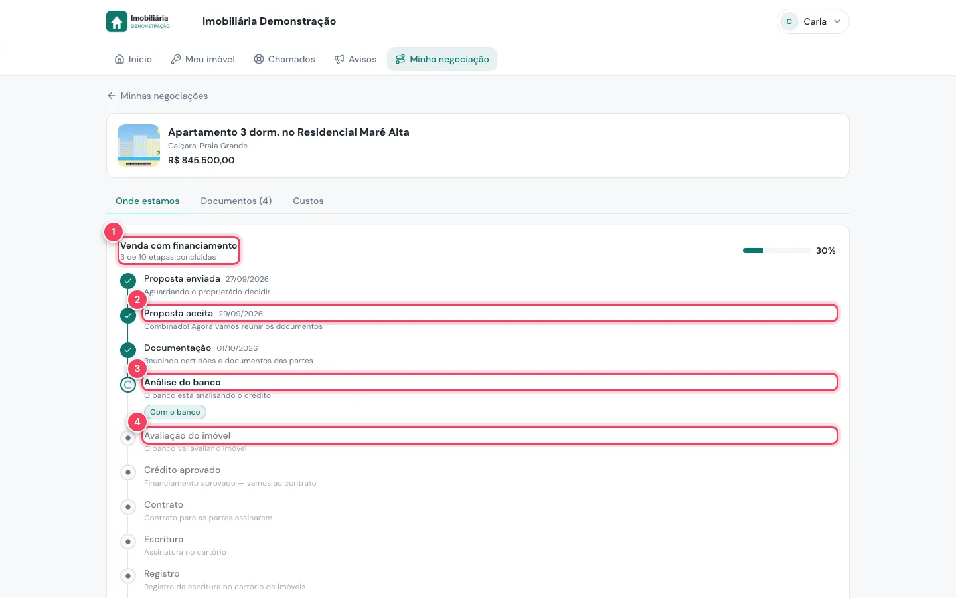Viewport: 956px width, 598px height.
Task: Select the Escritura step title
Action: [163, 539]
